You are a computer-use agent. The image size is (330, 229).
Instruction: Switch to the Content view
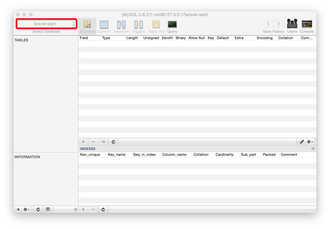(x=104, y=26)
